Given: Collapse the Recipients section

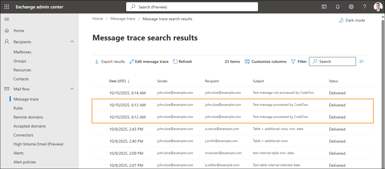Looking at the screenshot, I should pos(72,42).
